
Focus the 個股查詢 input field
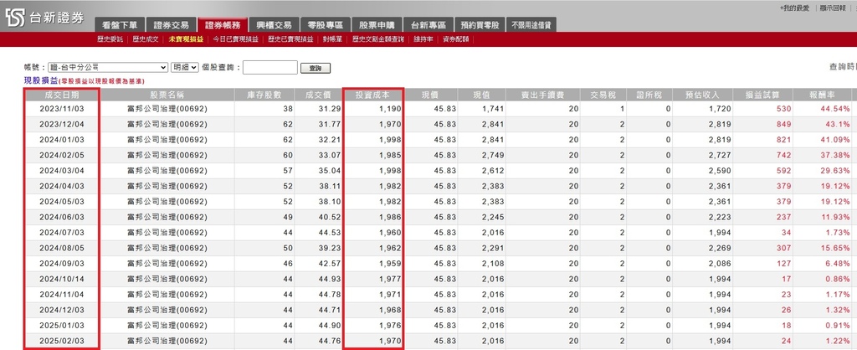click(x=270, y=67)
